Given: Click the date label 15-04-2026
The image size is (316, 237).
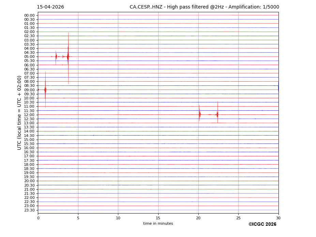Looking at the screenshot, I should (50, 7).
